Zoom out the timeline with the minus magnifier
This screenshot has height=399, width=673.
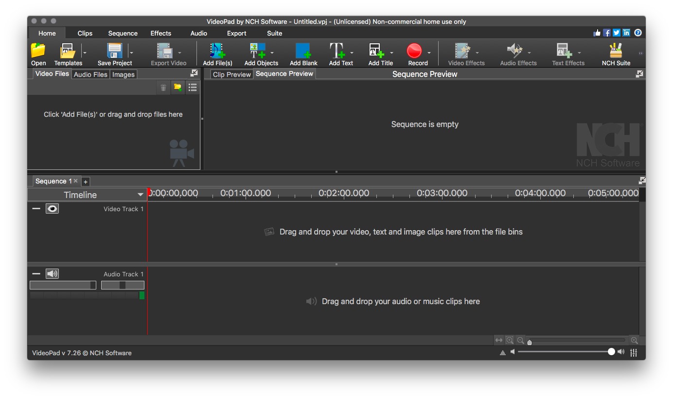coord(521,341)
